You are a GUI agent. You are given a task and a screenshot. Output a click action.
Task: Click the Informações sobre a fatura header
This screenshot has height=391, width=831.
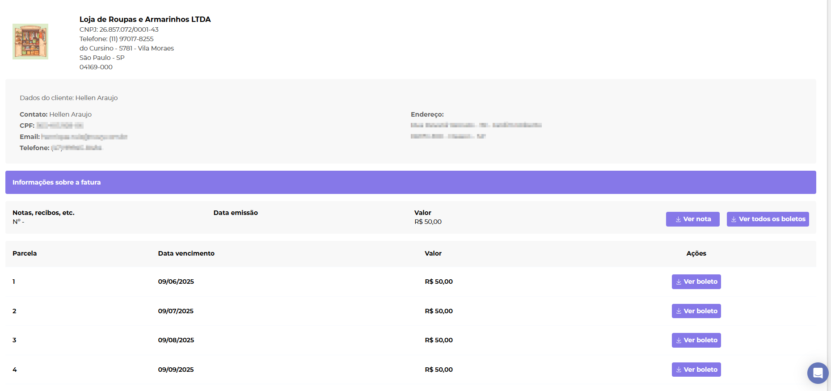[x=57, y=182]
